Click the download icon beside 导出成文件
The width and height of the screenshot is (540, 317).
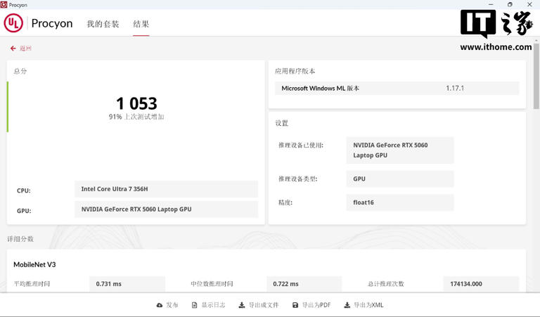click(242, 305)
